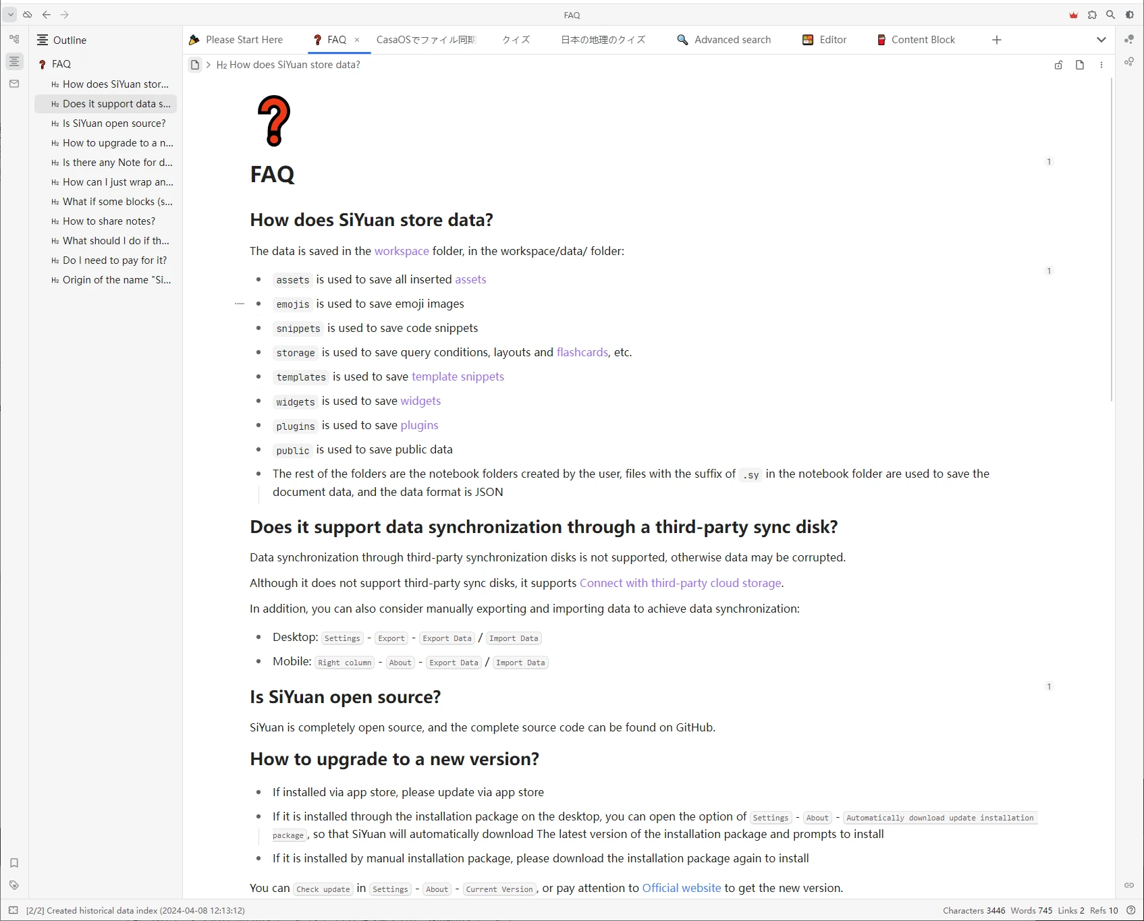Click the cloud sync icon
The height and width of the screenshot is (921, 1144).
click(28, 14)
